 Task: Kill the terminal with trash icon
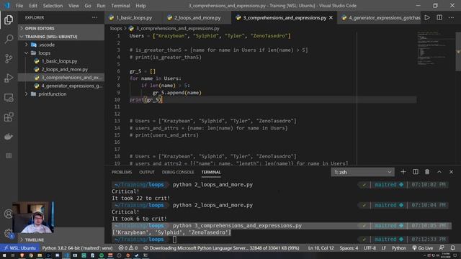427,172
